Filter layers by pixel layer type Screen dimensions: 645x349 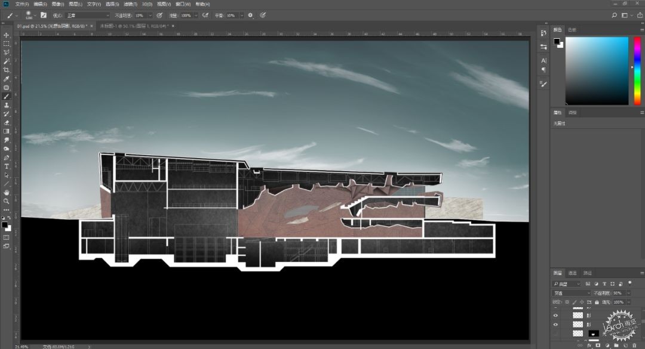tap(588, 283)
